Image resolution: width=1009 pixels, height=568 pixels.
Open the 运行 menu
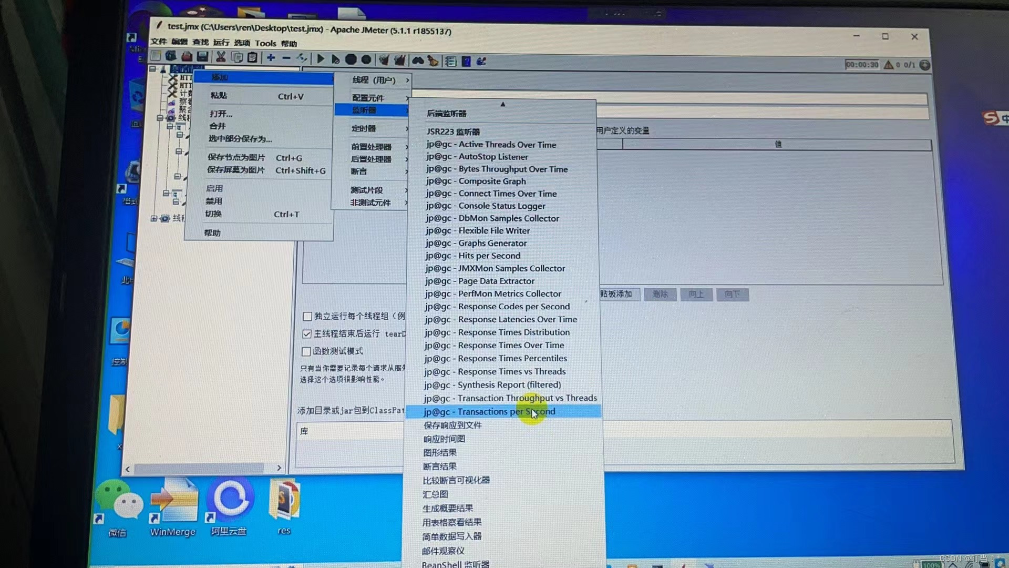click(x=221, y=42)
